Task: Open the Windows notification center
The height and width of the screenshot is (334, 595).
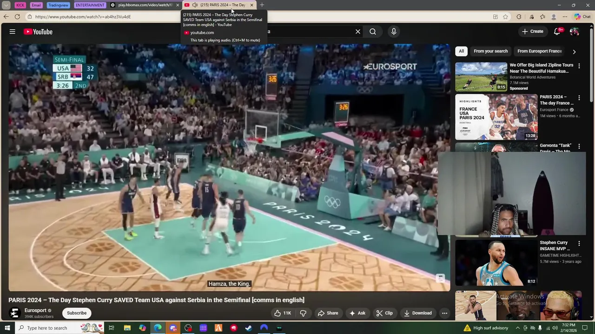Action: [585, 328]
